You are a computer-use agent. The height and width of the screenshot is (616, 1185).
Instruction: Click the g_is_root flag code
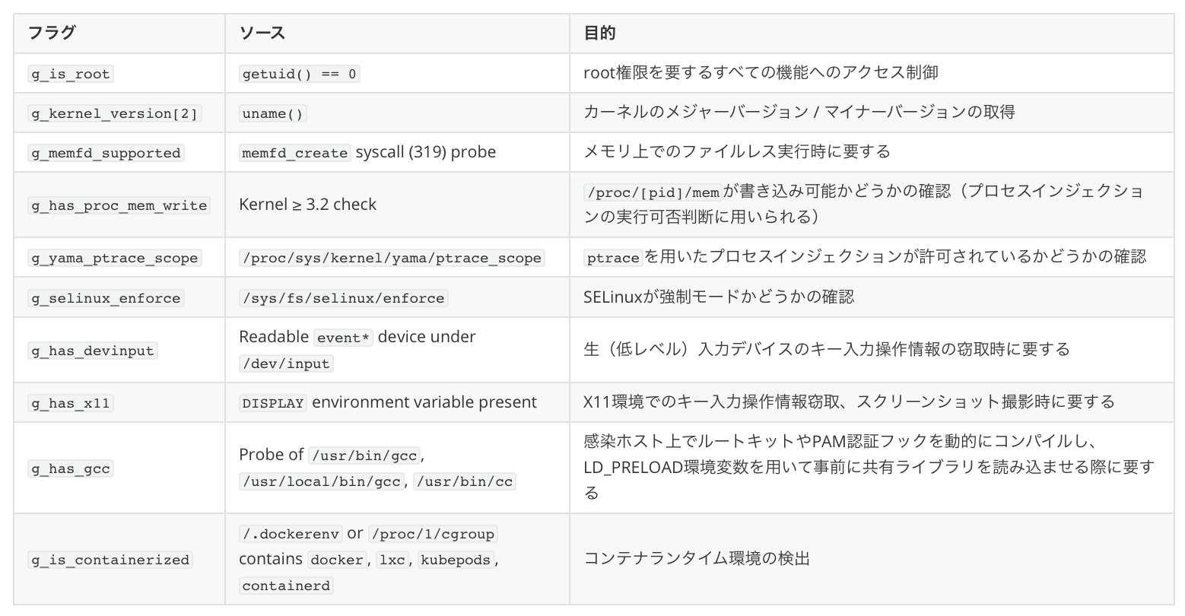pos(71,74)
